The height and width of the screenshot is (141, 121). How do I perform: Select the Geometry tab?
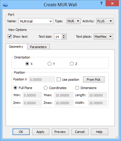click(x=16, y=47)
